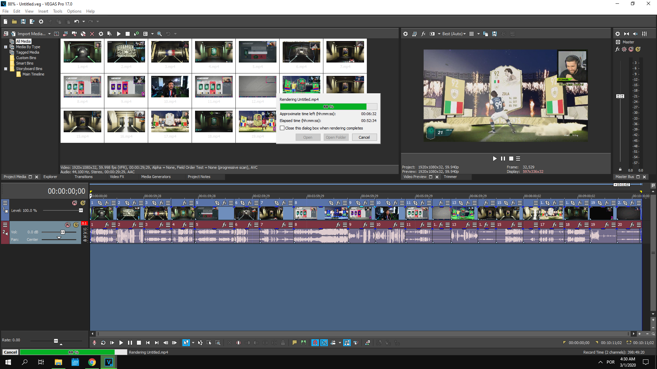The width and height of the screenshot is (657, 369).
Task: Open the overlays dropdown arrow in preview
Action: [x=478, y=34]
